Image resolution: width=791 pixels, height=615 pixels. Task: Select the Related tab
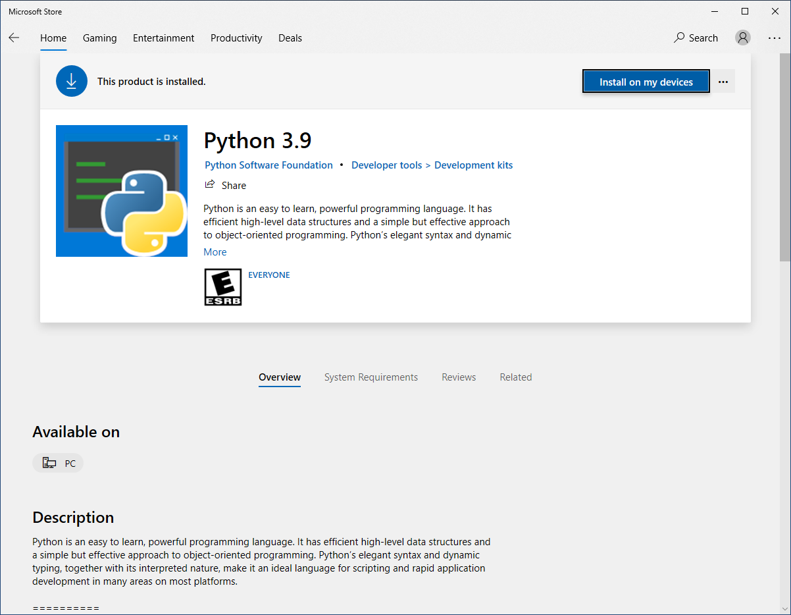(x=515, y=377)
